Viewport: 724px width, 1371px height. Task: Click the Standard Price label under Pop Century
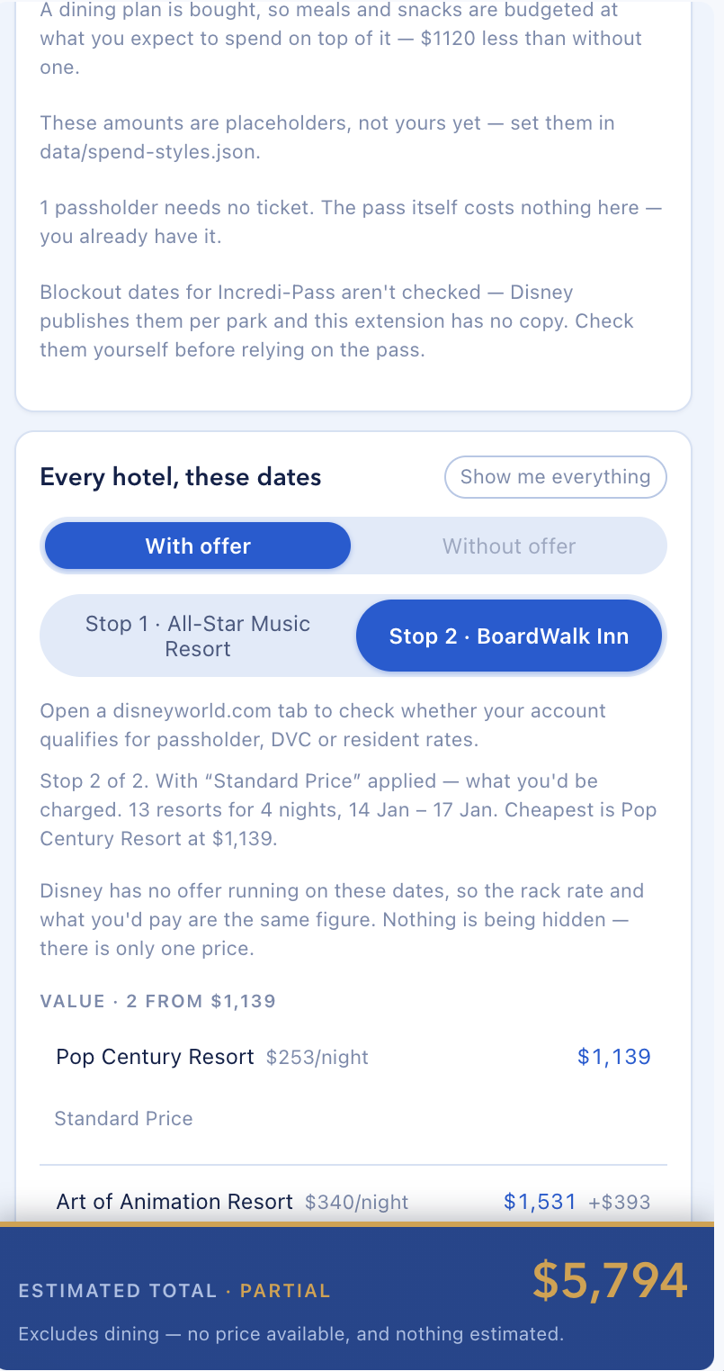pos(124,1118)
